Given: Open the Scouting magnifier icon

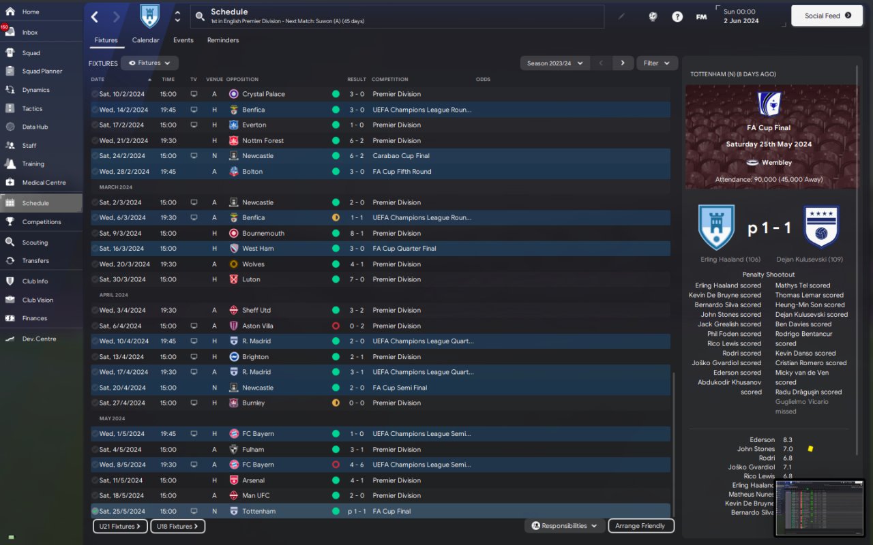Looking at the screenshot, I should 10,242.
